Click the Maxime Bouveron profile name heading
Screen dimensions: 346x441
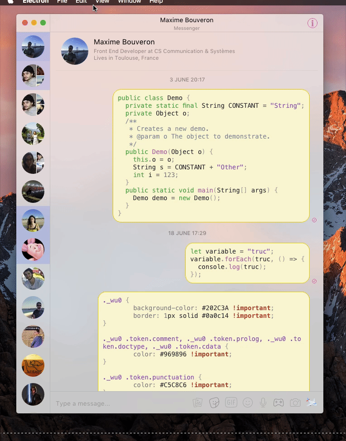tap(124, 42)
